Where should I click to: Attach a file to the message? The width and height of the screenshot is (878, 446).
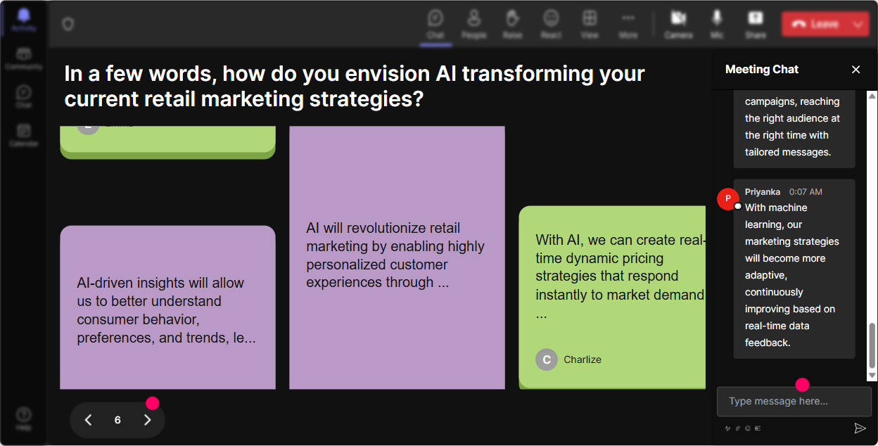738,428
